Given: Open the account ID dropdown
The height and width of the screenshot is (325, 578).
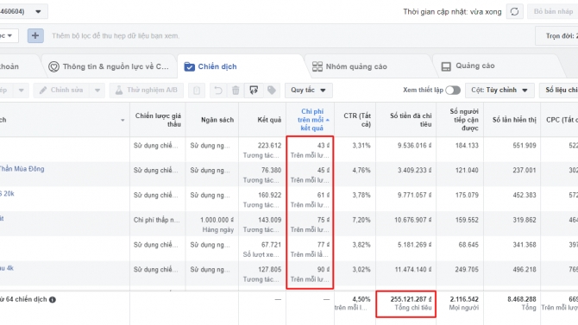Looking at the screenshot, I should pyautogui.click(x=38, y=11).
